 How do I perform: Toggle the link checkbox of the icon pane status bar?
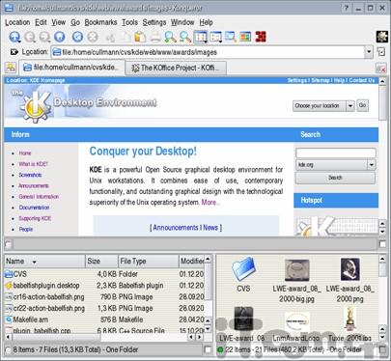(x=382, y=349)
